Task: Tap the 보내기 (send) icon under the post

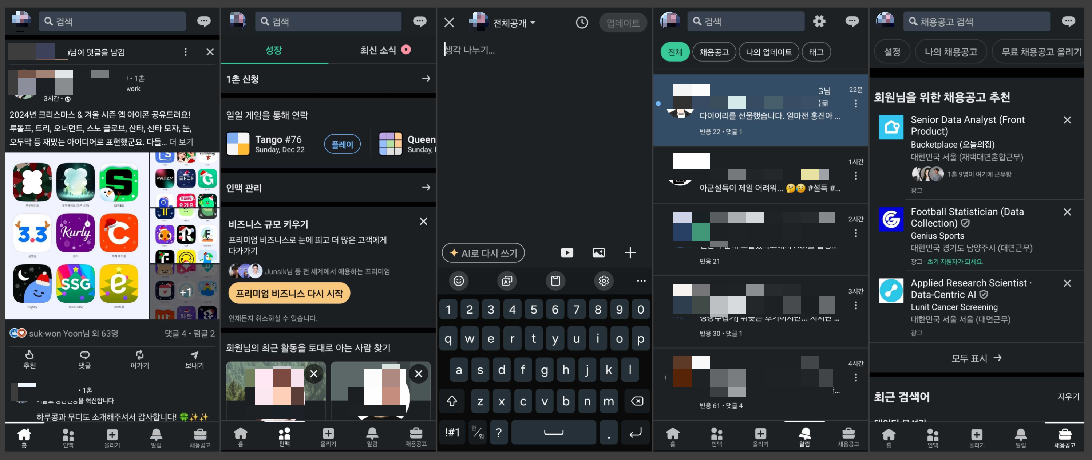Action: [194, 355]
